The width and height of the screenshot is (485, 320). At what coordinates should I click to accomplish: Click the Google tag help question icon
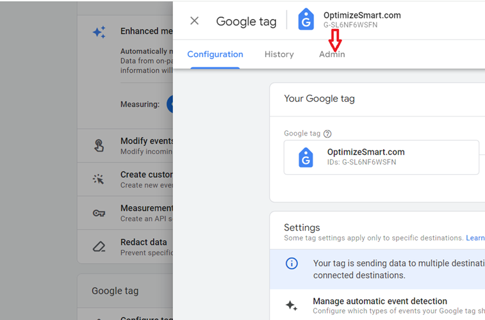[327, 134]
